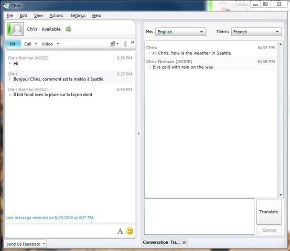Screen dimensions: 290x251
Task: Open the font formatting A icon
Action: pos(120,231)
